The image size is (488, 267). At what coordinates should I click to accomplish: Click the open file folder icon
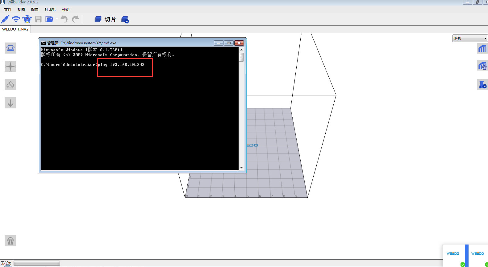click(49, 19)
